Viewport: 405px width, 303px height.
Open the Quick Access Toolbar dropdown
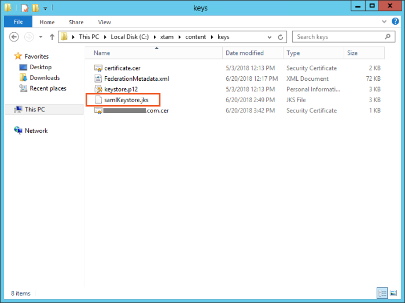tap(46, 9)
